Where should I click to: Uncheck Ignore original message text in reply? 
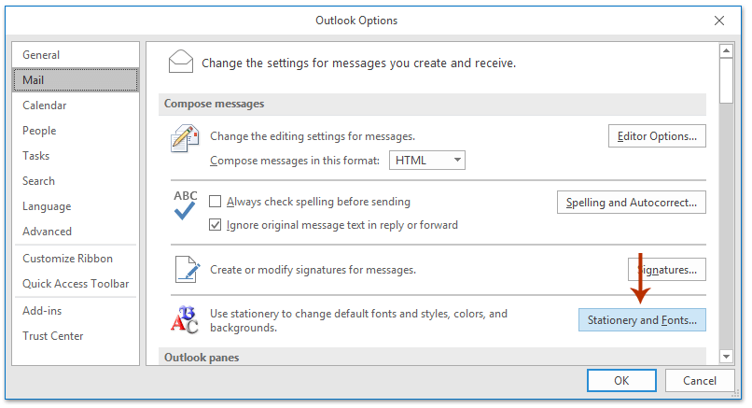pos(216,225)
